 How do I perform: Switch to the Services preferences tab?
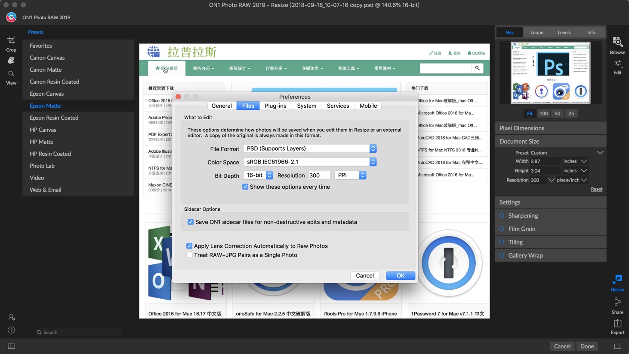point(338,106)
